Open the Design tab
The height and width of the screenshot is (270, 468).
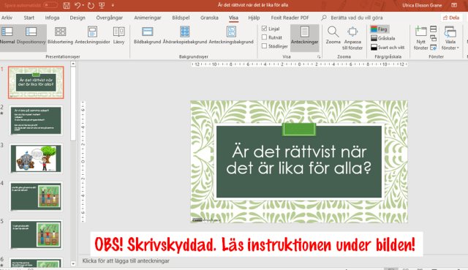[78, 18]
